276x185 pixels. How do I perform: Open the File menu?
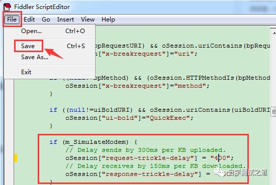(x=12, y=20)
